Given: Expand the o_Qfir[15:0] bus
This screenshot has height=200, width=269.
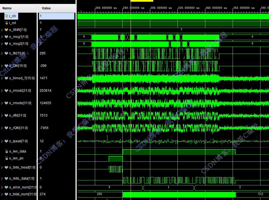Looking at the screenshot, I should [x=2, y=66].
